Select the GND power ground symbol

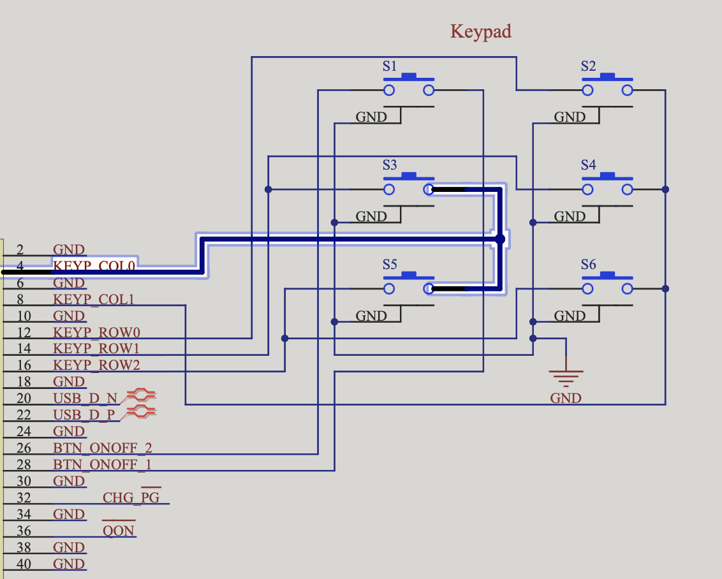(566, 378)
